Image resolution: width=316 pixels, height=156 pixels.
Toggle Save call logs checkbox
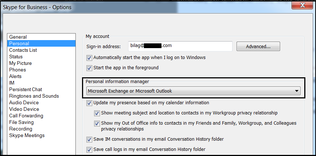pos(89,150)
